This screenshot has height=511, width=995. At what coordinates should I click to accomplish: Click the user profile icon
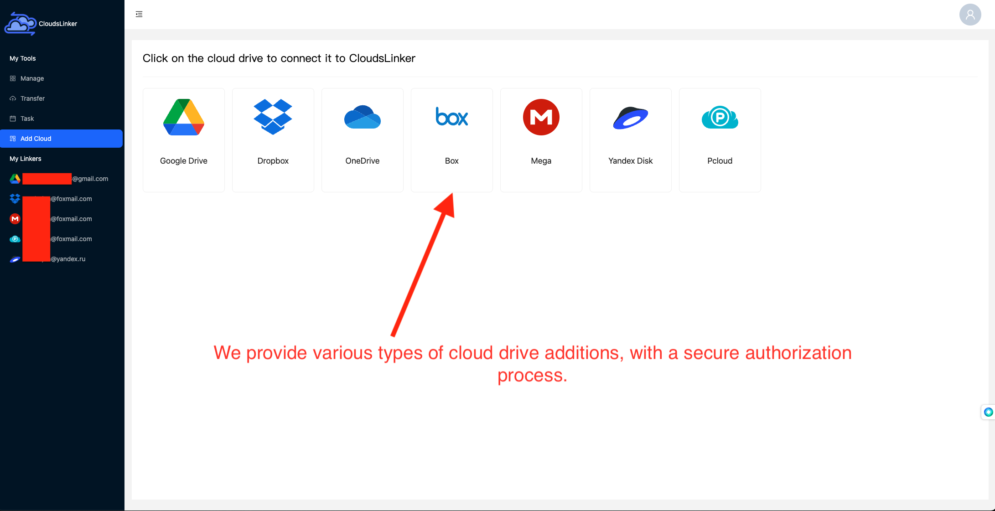[970, 14]
